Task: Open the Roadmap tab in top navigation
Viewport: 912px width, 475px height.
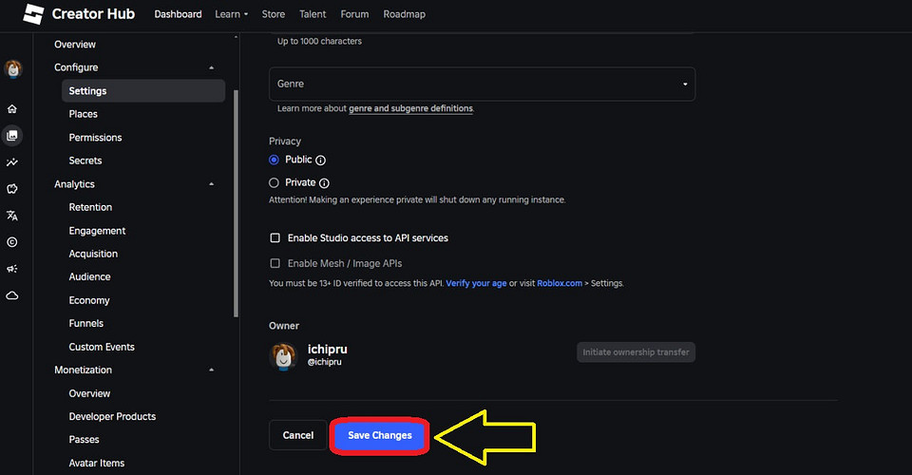Action: (404, 14)
